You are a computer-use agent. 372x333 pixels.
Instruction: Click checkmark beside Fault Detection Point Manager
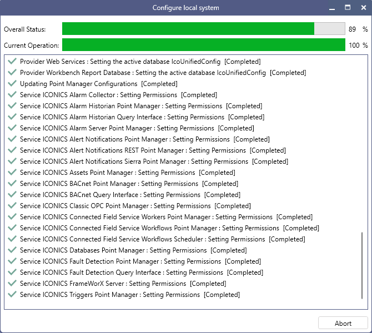12,261
